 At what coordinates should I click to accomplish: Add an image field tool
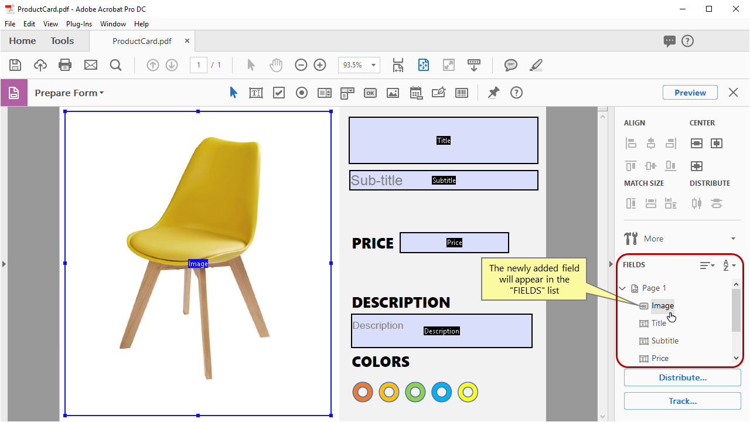coord(393,93)
